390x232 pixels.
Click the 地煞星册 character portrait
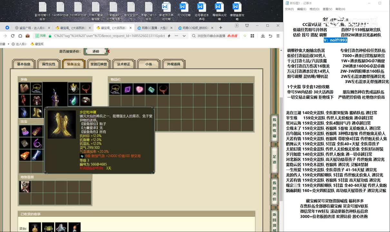(25, 187)
